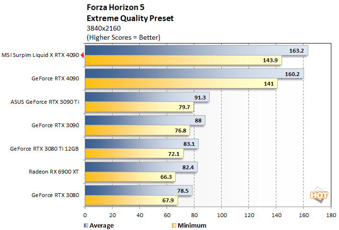
Task: Select the GeForce RTX 3090 label
Action: (55, 125)
